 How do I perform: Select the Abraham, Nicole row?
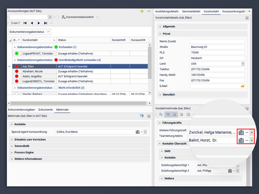coord(33,71)
